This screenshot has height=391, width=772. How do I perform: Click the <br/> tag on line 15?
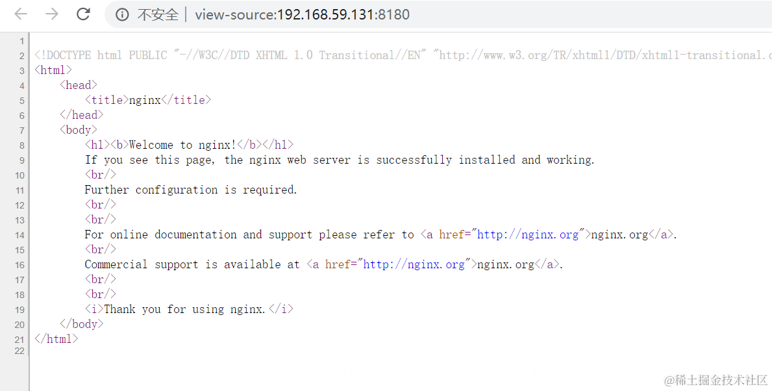(x=101, y=249)
